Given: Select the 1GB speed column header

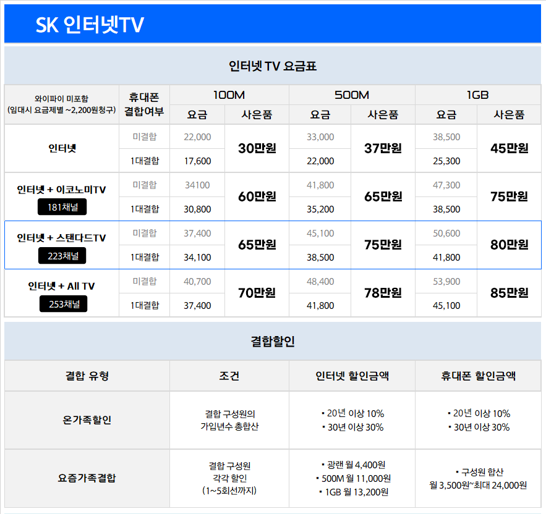Looking at the screenshot, I should point(477,95).
